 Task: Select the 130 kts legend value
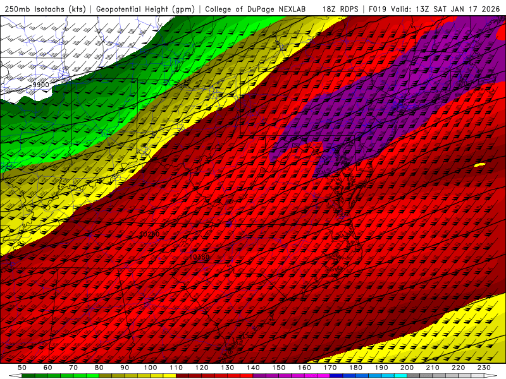(228, 368)
